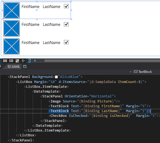Click Orientation="Horizontal" attribute in code

coord(89,96)
